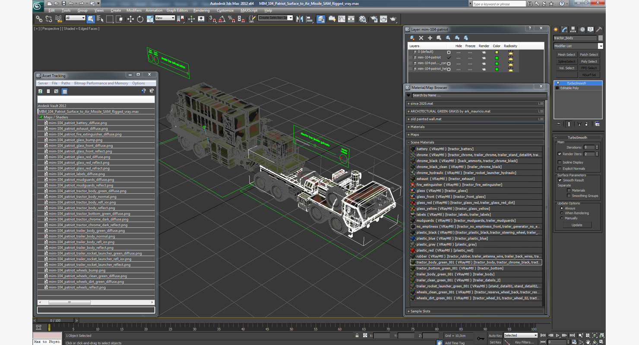This screenshot has width=639, height=345.
Task: Collapse the Scene Materials group
Action: click(409, 142)
